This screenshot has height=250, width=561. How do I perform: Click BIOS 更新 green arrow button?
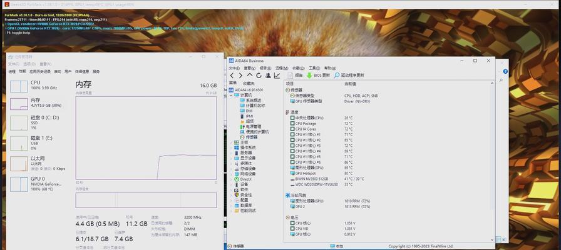[318, 76]
